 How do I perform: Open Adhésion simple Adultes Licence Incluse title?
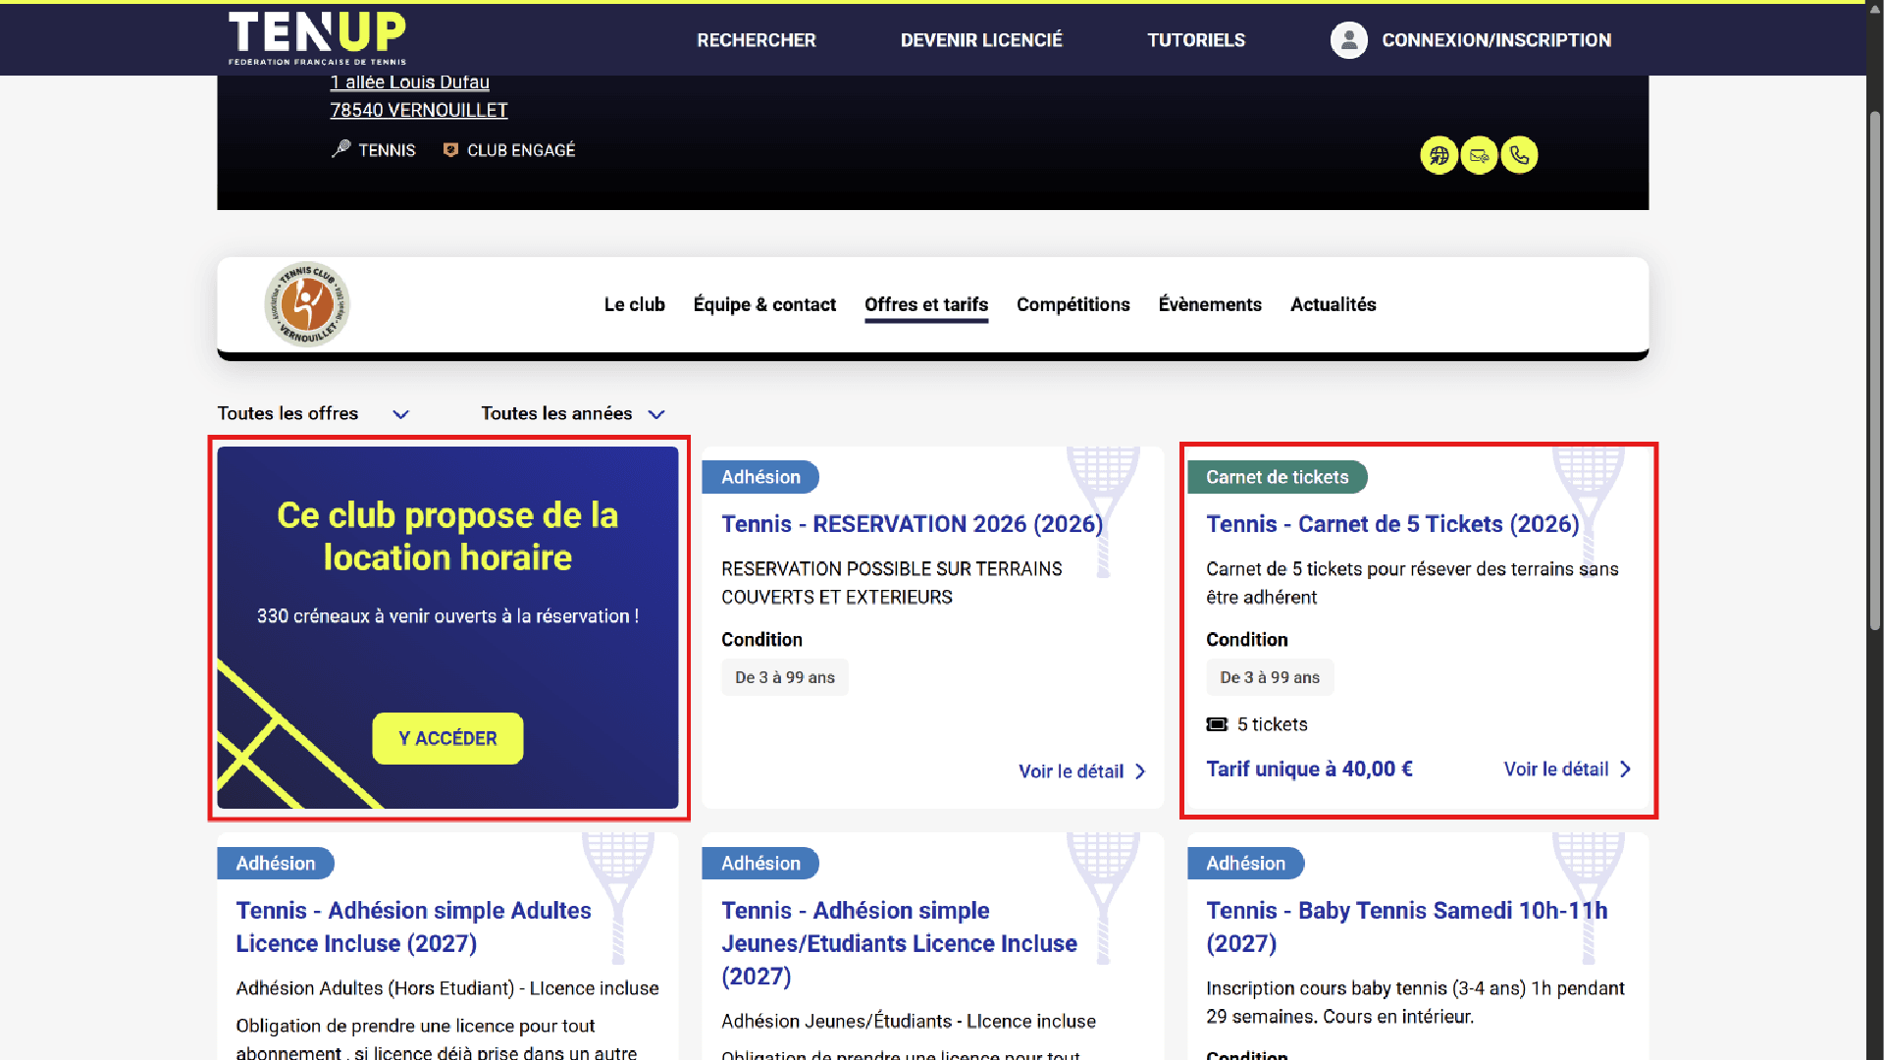(x=413, y=927)
